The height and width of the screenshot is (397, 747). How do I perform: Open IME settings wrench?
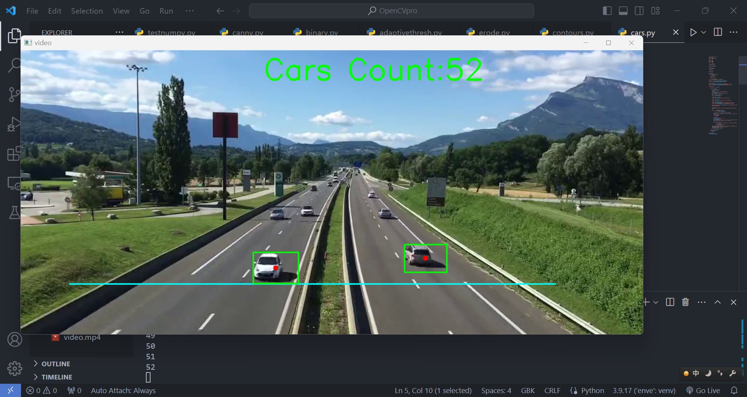click(733, 373)
